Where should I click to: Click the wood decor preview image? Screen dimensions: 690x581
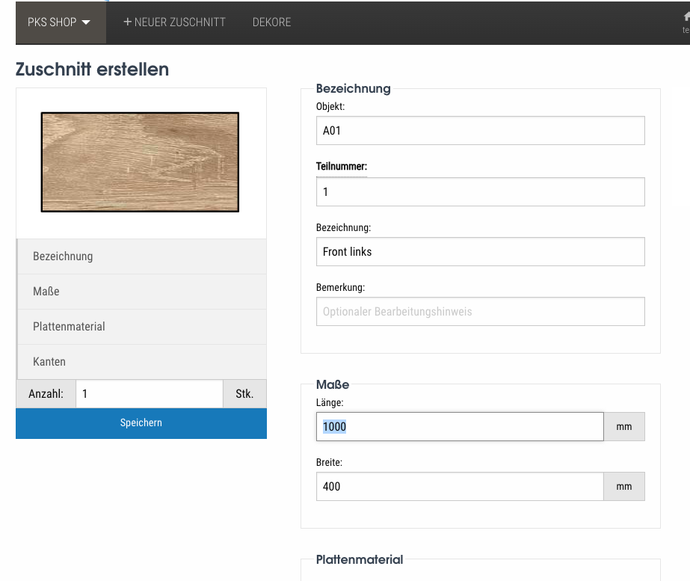(x=140, y=162)
